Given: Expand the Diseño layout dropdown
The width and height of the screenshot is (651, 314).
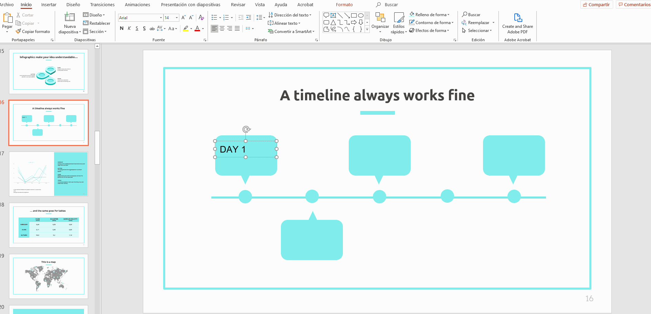Looking at the screenshot, I should (94, 15).
